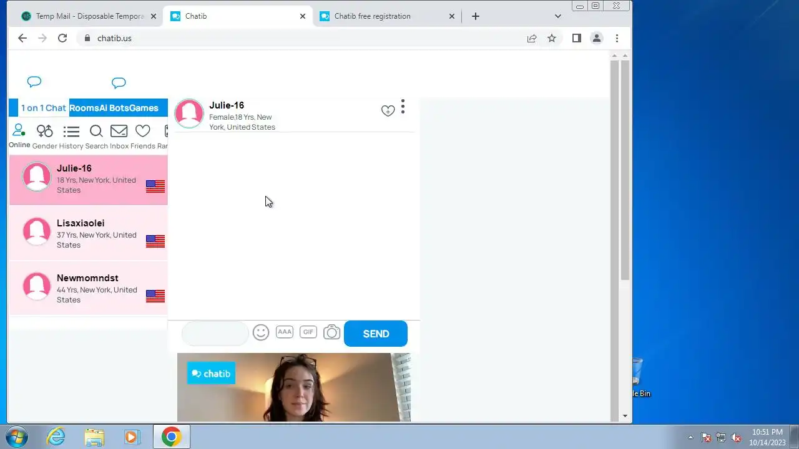Open the AAA text style option
Image resolution: width=799 pixels, height=449 pixels.
point(285,332)
